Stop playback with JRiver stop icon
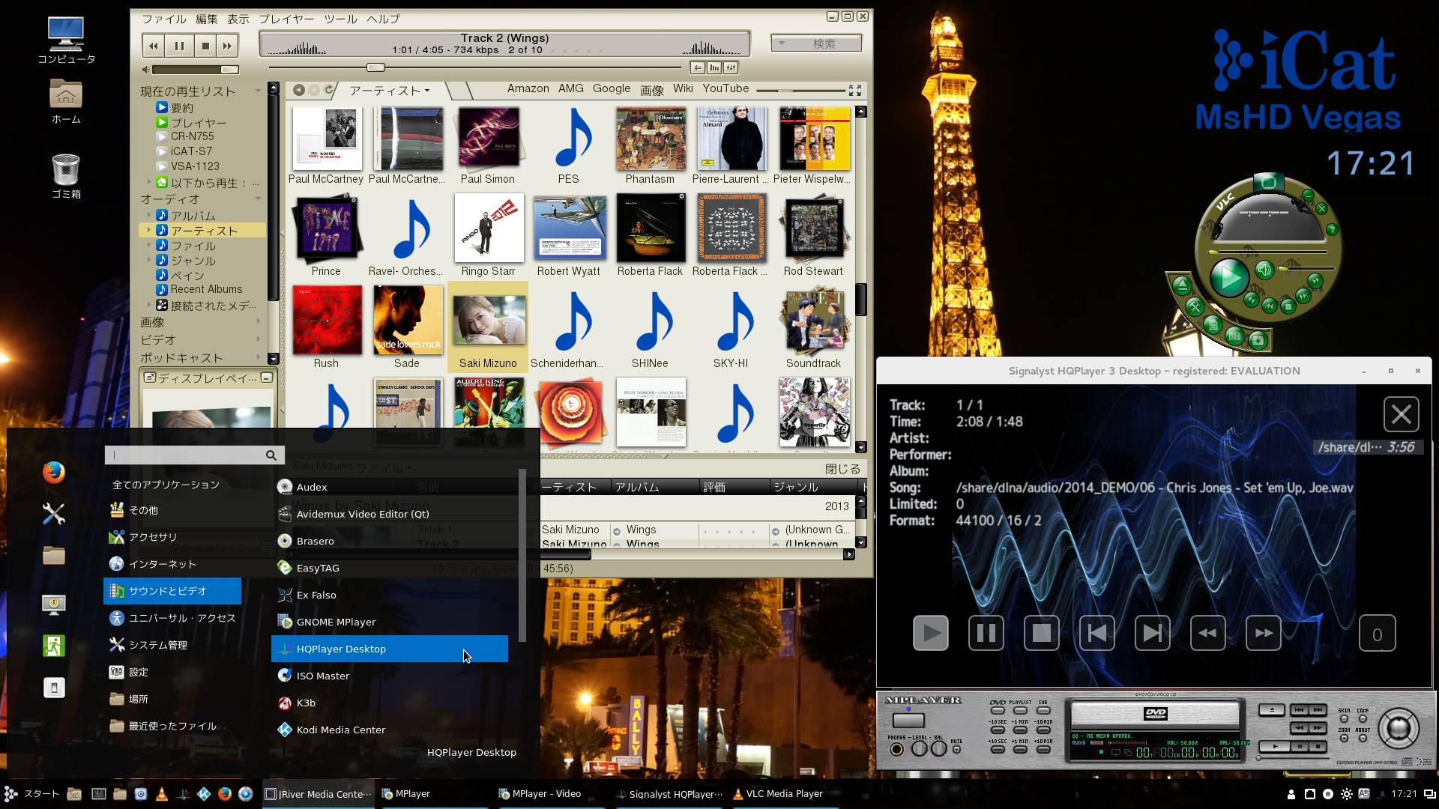1439x809 pixels. point(204,46)
